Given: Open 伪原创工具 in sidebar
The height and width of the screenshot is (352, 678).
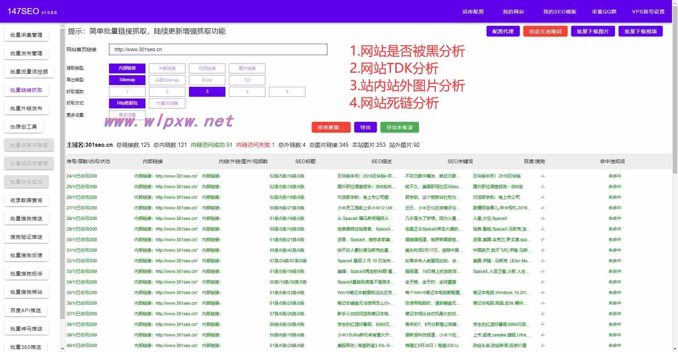Looking at the screenshot, I should (24, 127).
